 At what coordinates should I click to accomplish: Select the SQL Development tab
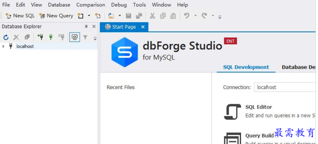coord(246,67)
